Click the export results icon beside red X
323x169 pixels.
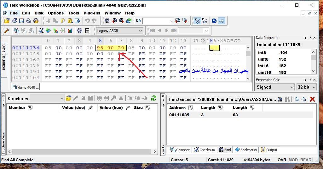pos(303,99)
